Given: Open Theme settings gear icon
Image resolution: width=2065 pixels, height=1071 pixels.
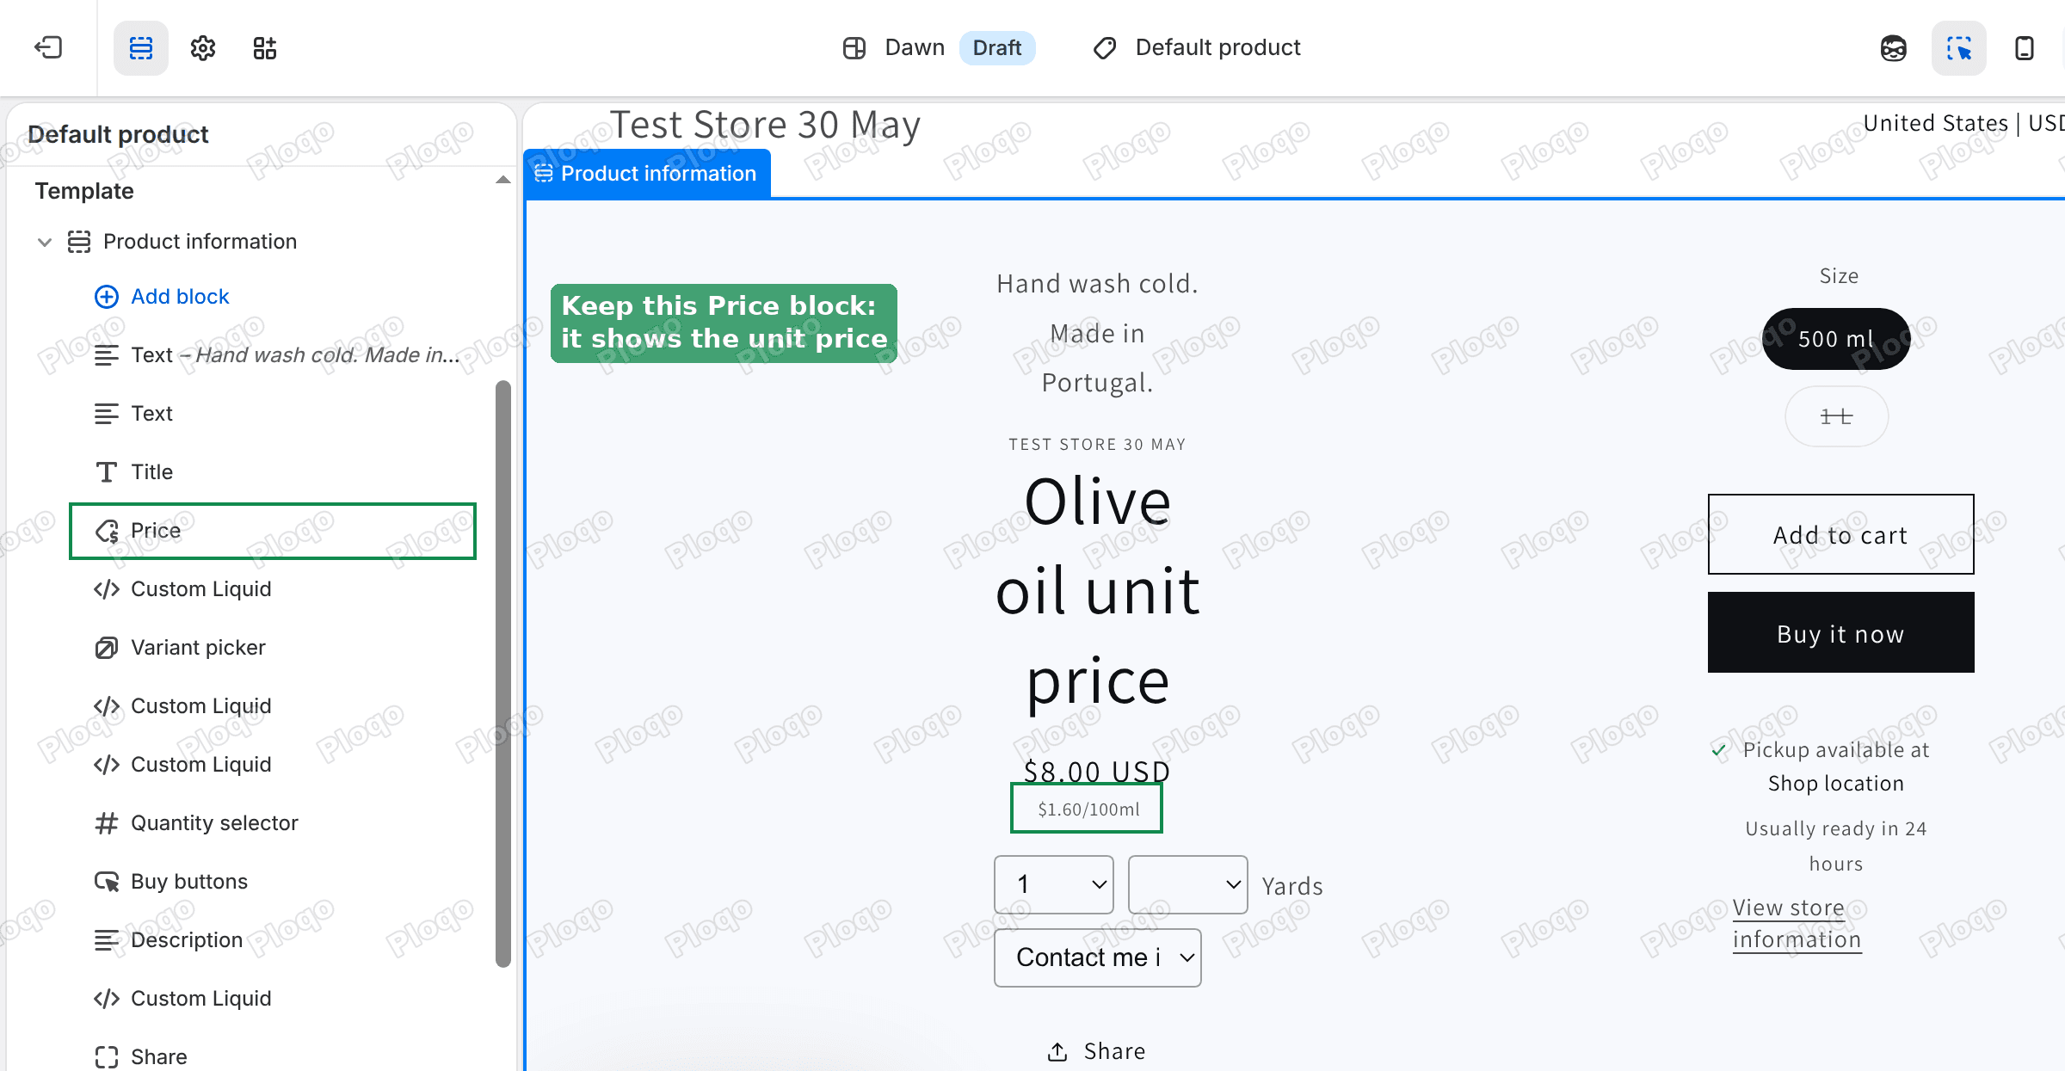Looking at the screenshot, I should coord(203,48).
